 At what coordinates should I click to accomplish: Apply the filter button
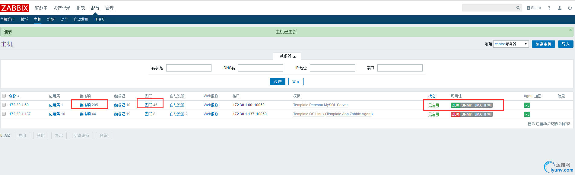point(278,81)
